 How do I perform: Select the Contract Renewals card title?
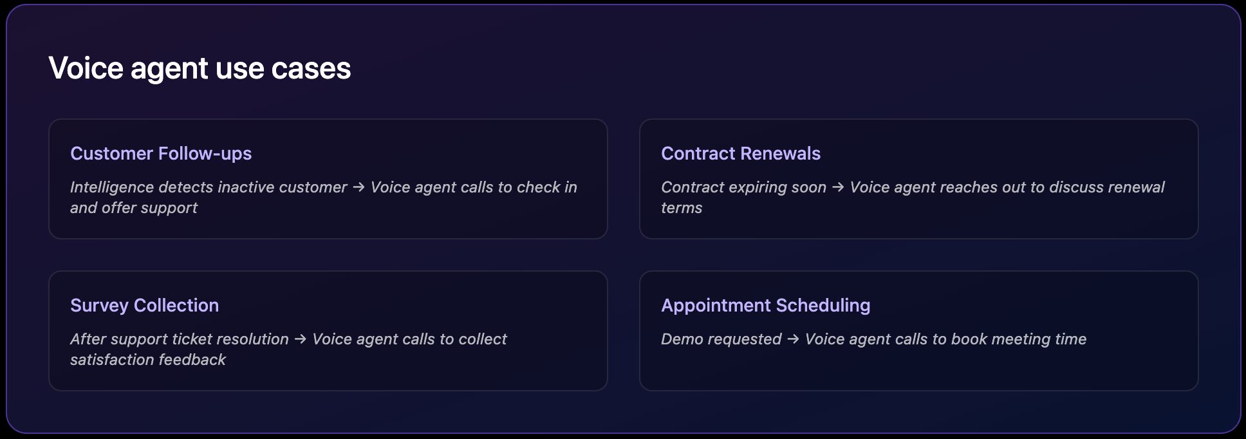(x=741, y=153)
